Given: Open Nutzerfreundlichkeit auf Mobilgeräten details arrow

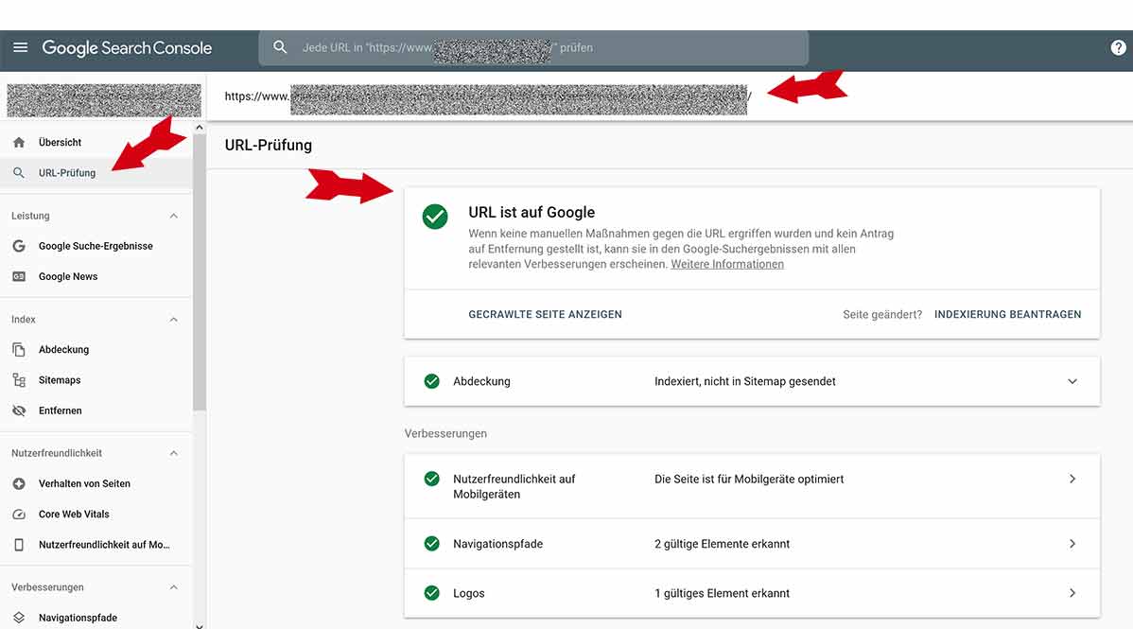Looking at the screenshot, I should click(x=1072, y=479).
